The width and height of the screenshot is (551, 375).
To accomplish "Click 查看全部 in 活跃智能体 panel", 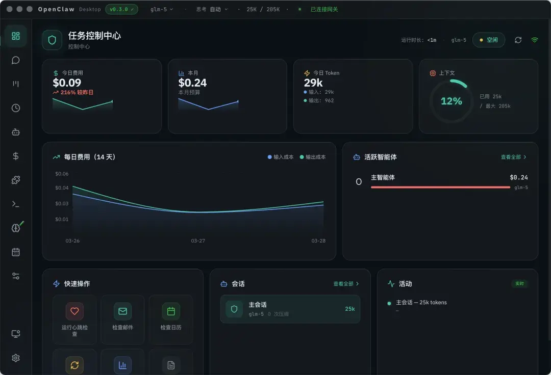I will [x=513, y=157].
